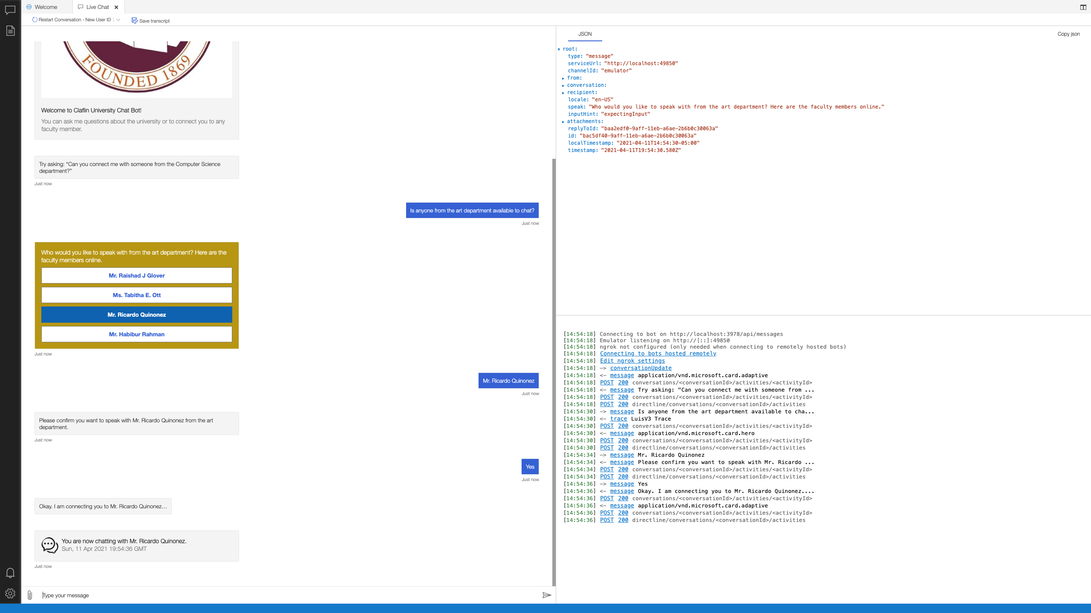Switch to the Welcome tab
Viewport: 1091px width, 613px height.
(46, 7)
